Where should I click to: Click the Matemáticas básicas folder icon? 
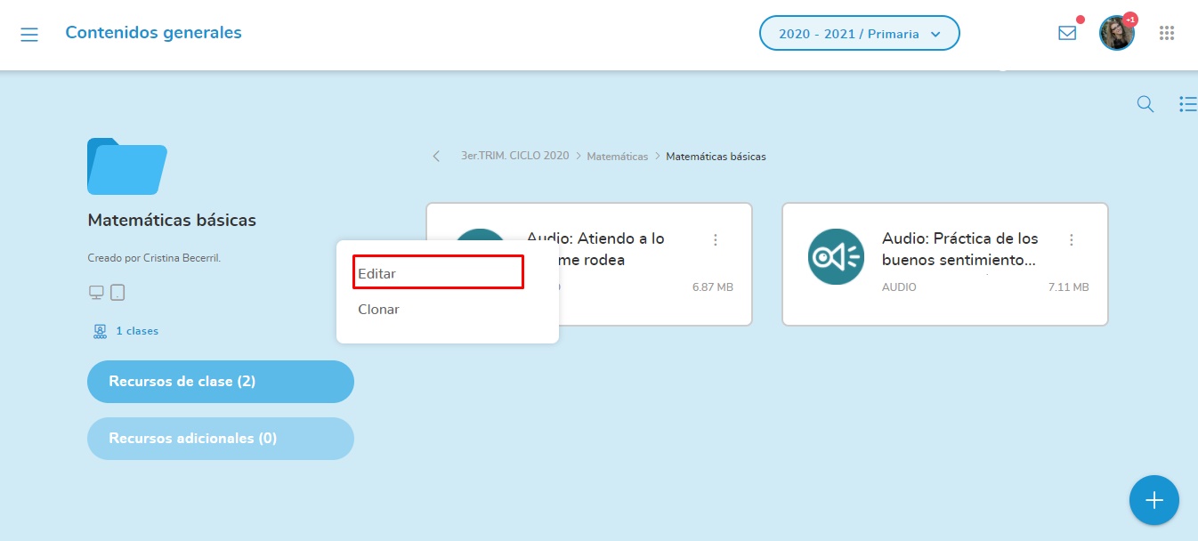pos(126,166)
